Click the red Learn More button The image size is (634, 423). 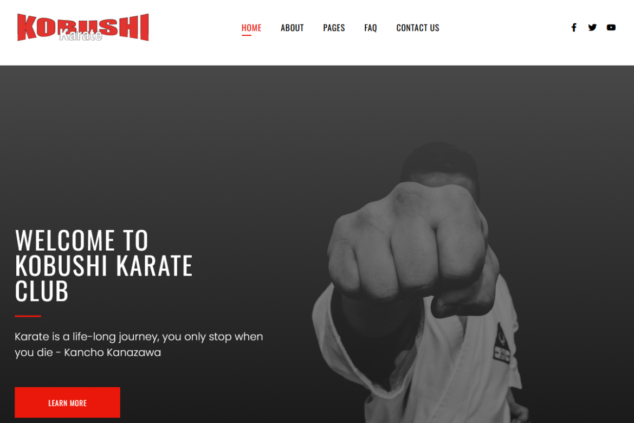click(x=68, y=402)
